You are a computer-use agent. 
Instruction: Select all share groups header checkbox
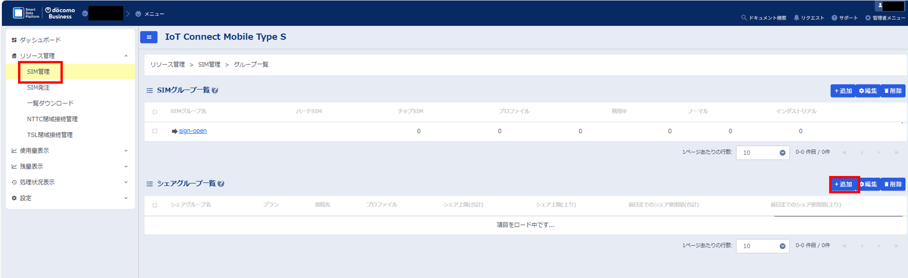click(x=155, y=205)
